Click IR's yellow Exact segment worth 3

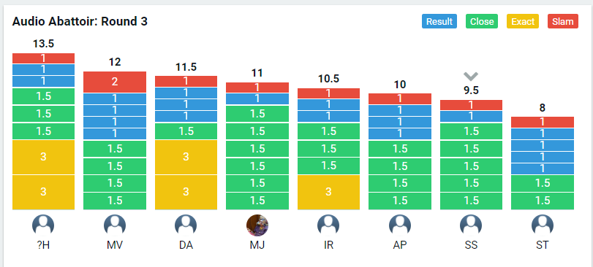tap(328, 192)
